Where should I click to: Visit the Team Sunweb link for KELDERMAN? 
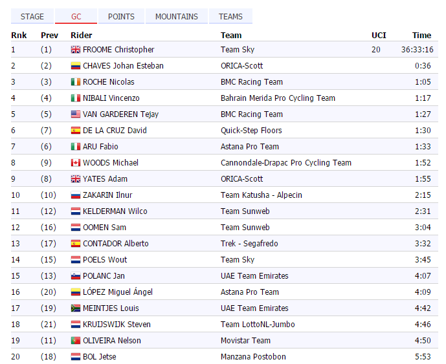click(x=245, y=211)
